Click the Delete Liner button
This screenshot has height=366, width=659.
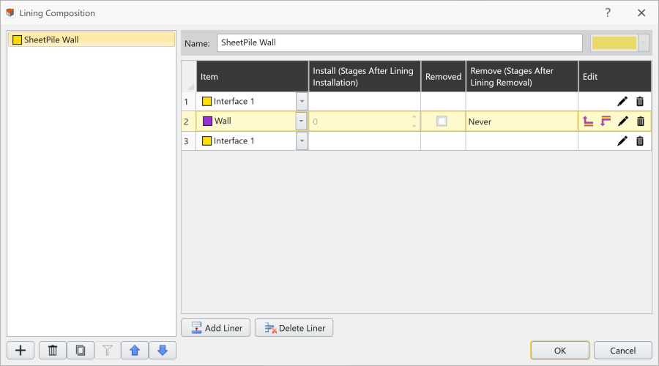(294, 328)
